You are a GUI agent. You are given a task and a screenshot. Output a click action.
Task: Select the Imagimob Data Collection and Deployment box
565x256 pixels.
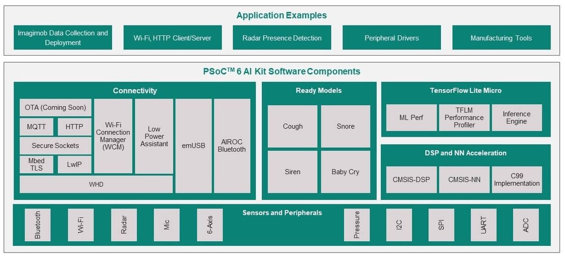tap(63, 38)
